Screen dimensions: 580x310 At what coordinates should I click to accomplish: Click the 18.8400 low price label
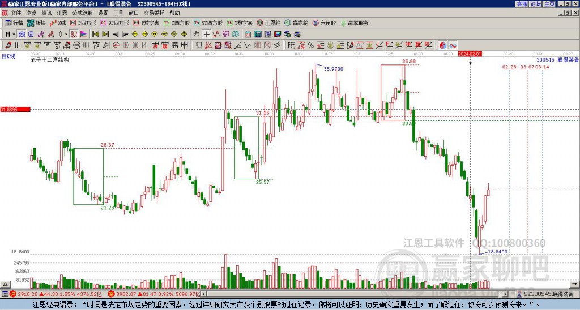tap(497, 252)
